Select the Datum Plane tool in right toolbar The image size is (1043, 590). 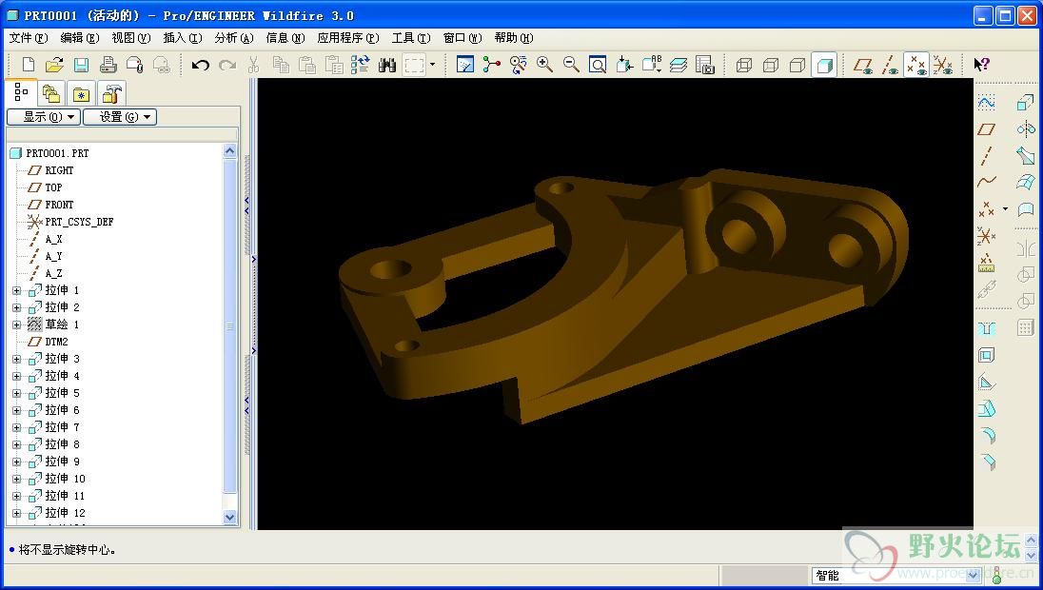coord(987,129)
